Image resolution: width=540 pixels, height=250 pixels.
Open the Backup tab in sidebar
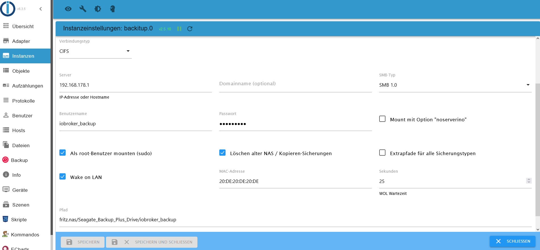tap(25, 160)
